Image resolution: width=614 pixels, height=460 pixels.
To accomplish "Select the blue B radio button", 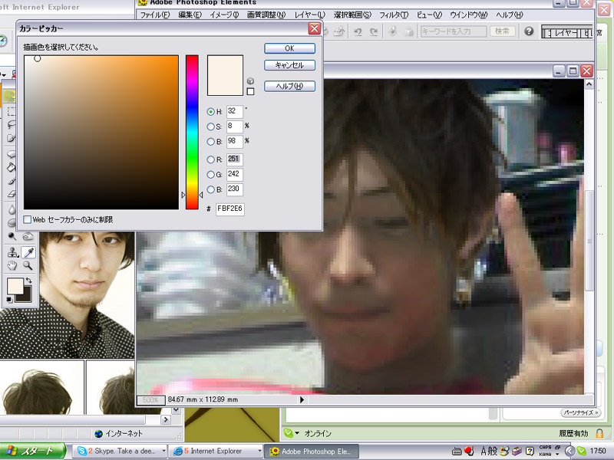I will click(x=210, y=189).
